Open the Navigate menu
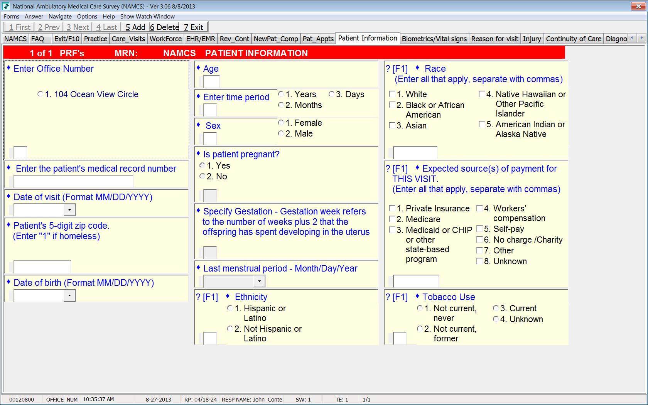648x405 pixels. tap(60, 17)
